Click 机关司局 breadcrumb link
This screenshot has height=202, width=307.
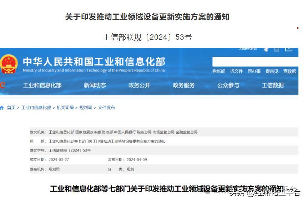[x=65, y=108]
